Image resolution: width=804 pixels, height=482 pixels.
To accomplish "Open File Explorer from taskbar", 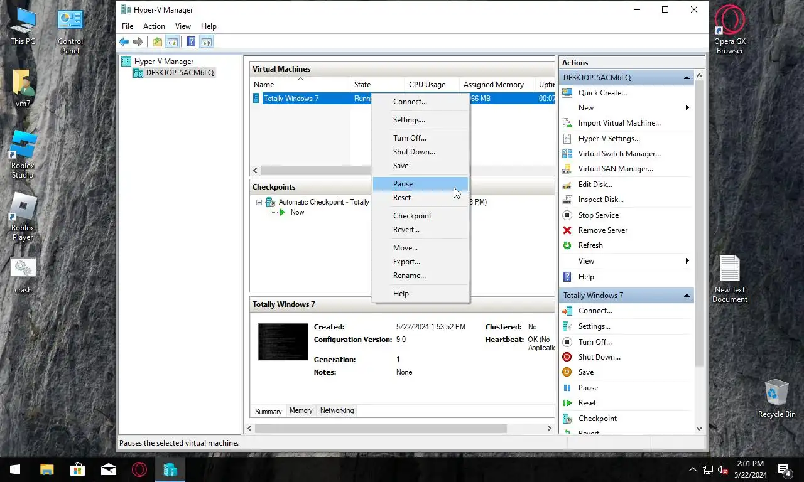I will [46, 469].
